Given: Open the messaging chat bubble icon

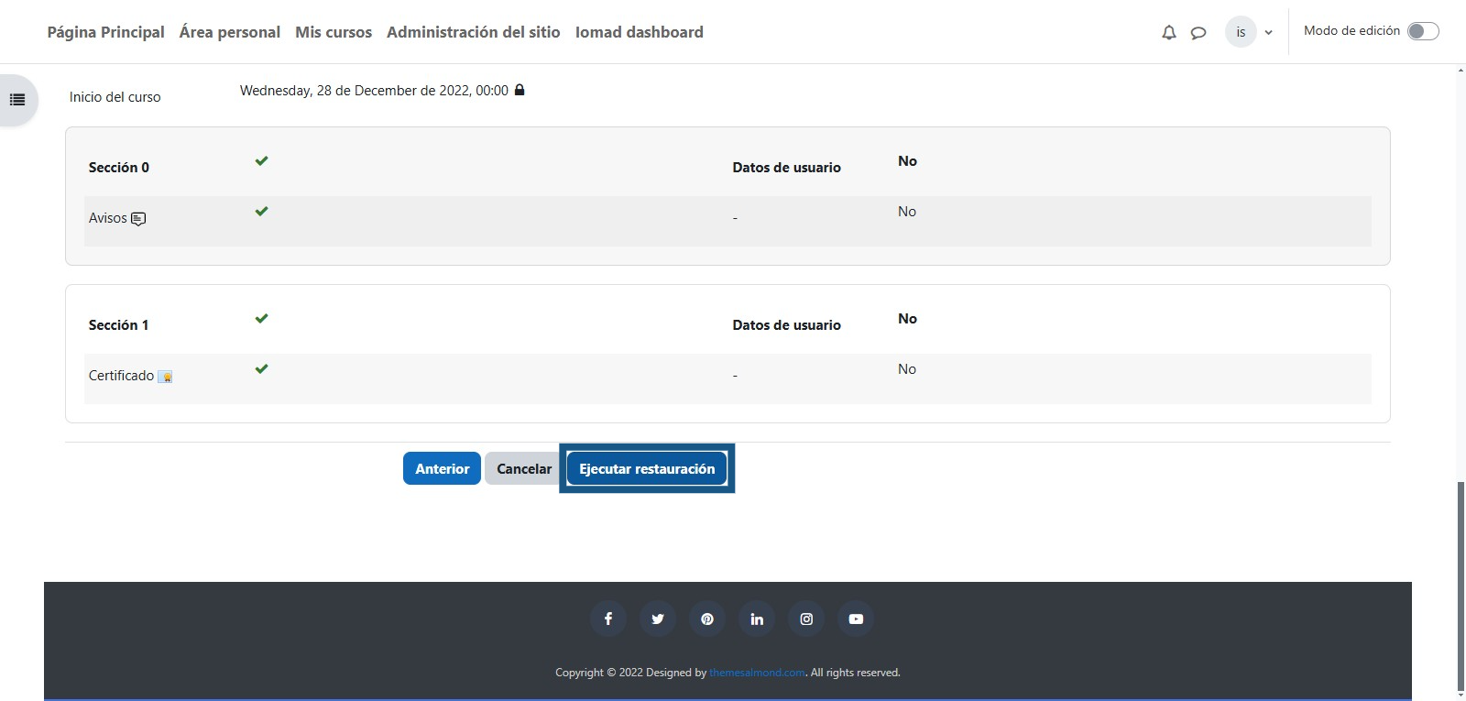Looking at the screenshot, I should 1198,33.
